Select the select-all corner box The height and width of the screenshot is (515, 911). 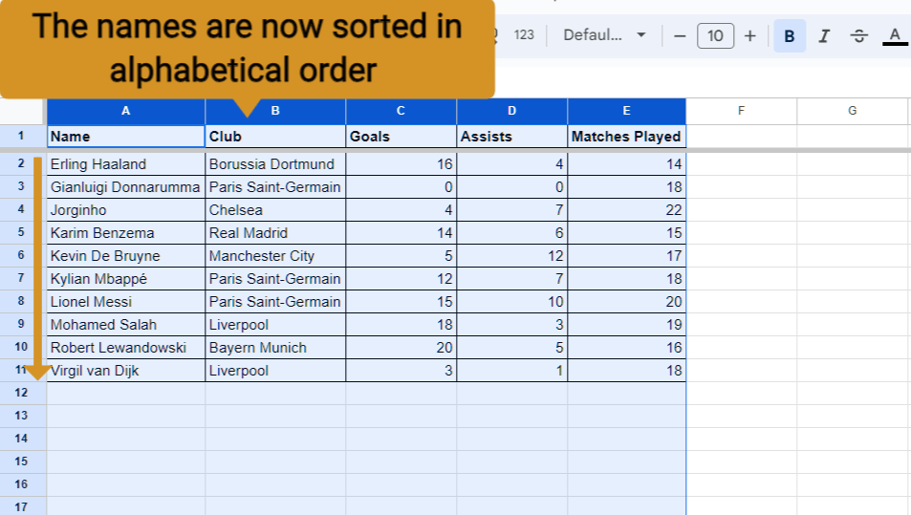(x=22, y=111)
